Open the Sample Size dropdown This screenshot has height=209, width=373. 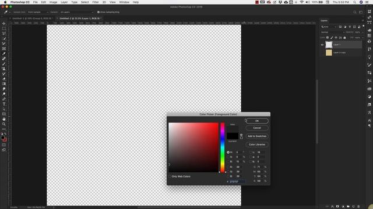(37, 12)
